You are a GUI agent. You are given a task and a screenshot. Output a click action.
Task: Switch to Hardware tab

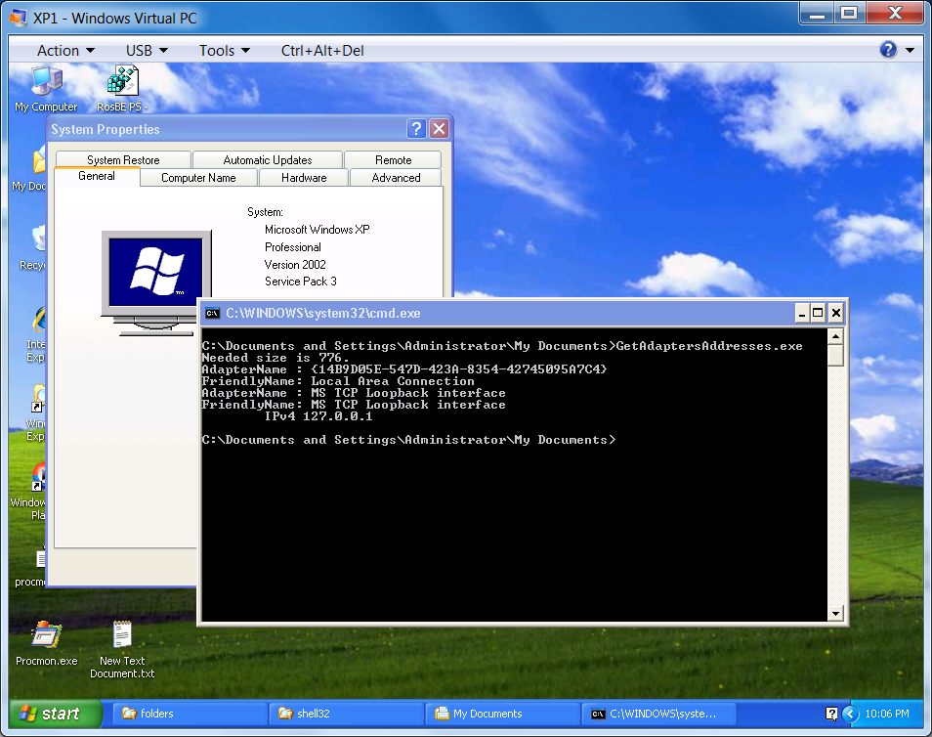pos(304,178)
